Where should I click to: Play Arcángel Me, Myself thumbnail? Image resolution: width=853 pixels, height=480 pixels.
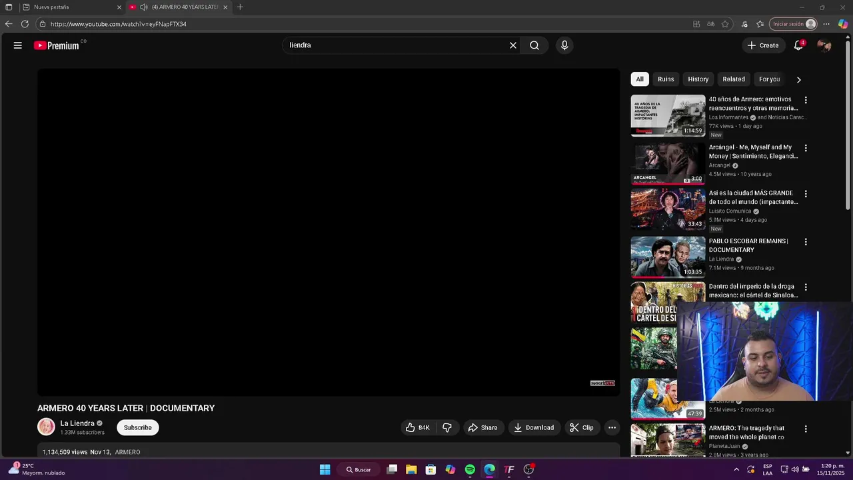[668, 163]
